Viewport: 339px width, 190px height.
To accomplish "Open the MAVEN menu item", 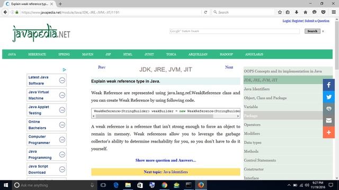I will 87,54.
